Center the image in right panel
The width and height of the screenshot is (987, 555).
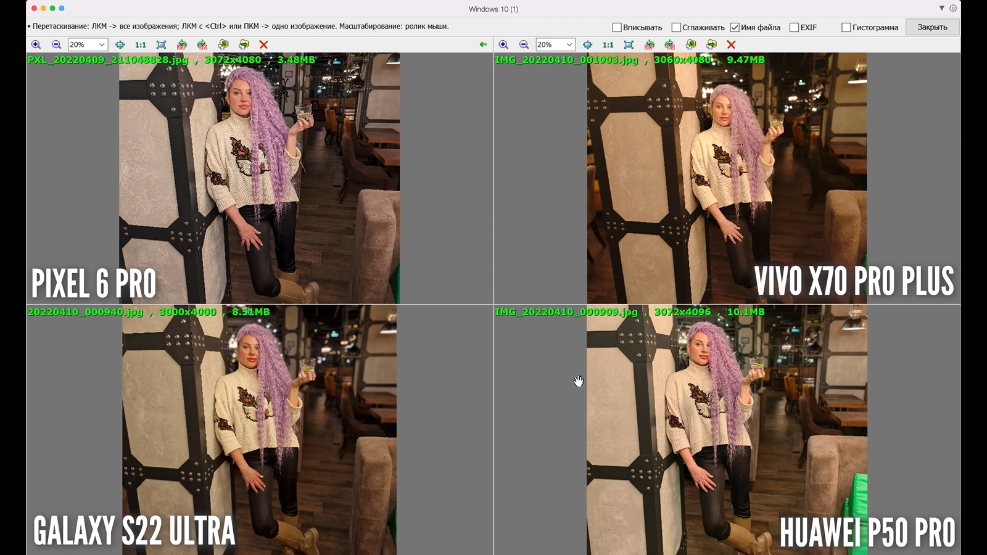click(587, 44)
